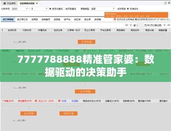Click the 发货时间 column header
Viewport: 171px width, 131px height.
[12, 30]
